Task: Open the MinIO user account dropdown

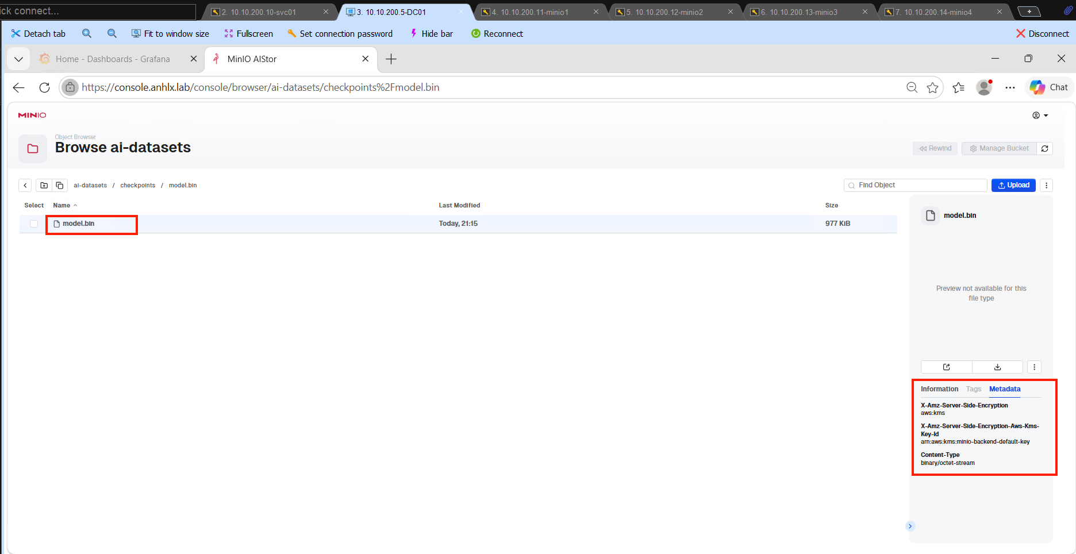Action: tap(1040, 116)
